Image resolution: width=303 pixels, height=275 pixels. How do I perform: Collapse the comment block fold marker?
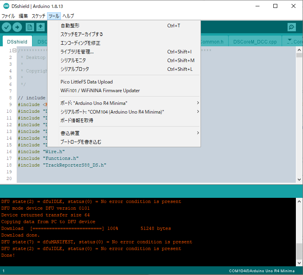point(14,51)
